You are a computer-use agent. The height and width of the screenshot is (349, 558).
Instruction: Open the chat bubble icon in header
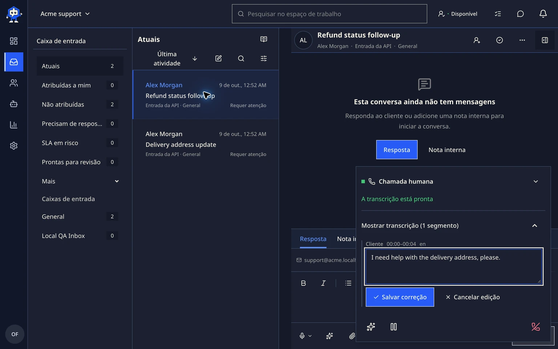[521, 14]
